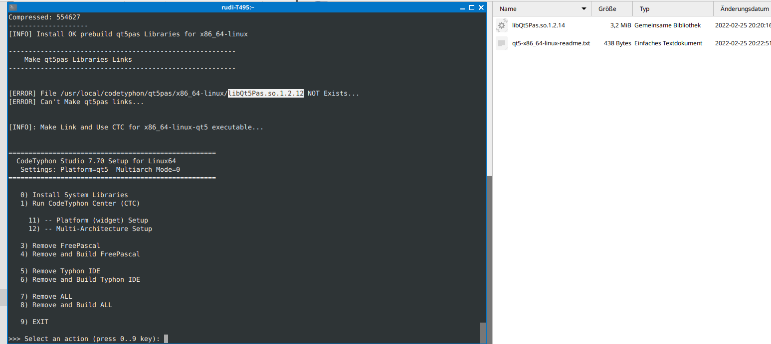The height and width of the screenshot is (344, 771).
Task: Click "[ERROR] Can't Make qt5pas links..." line
Action: tap(76, 102)
